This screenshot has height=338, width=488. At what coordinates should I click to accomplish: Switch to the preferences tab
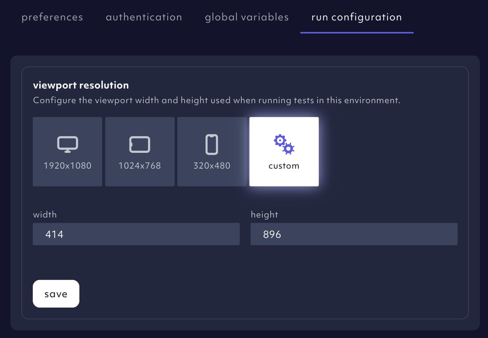click(52, 17)
